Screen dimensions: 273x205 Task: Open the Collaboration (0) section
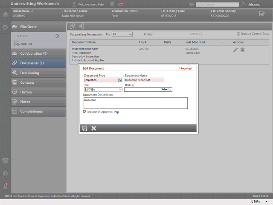coord(38,53)
